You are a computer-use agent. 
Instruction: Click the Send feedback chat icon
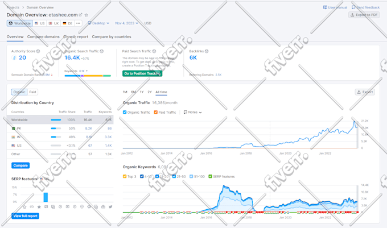(353, 7)
